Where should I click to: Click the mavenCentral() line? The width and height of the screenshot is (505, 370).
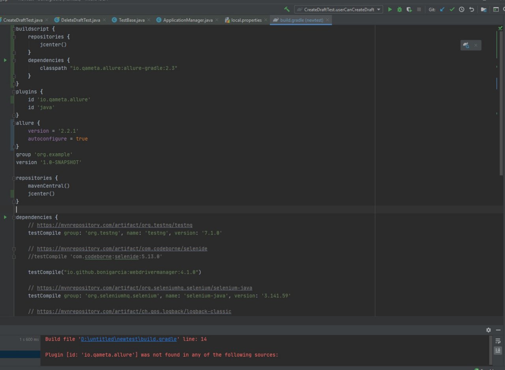point(49,186)
